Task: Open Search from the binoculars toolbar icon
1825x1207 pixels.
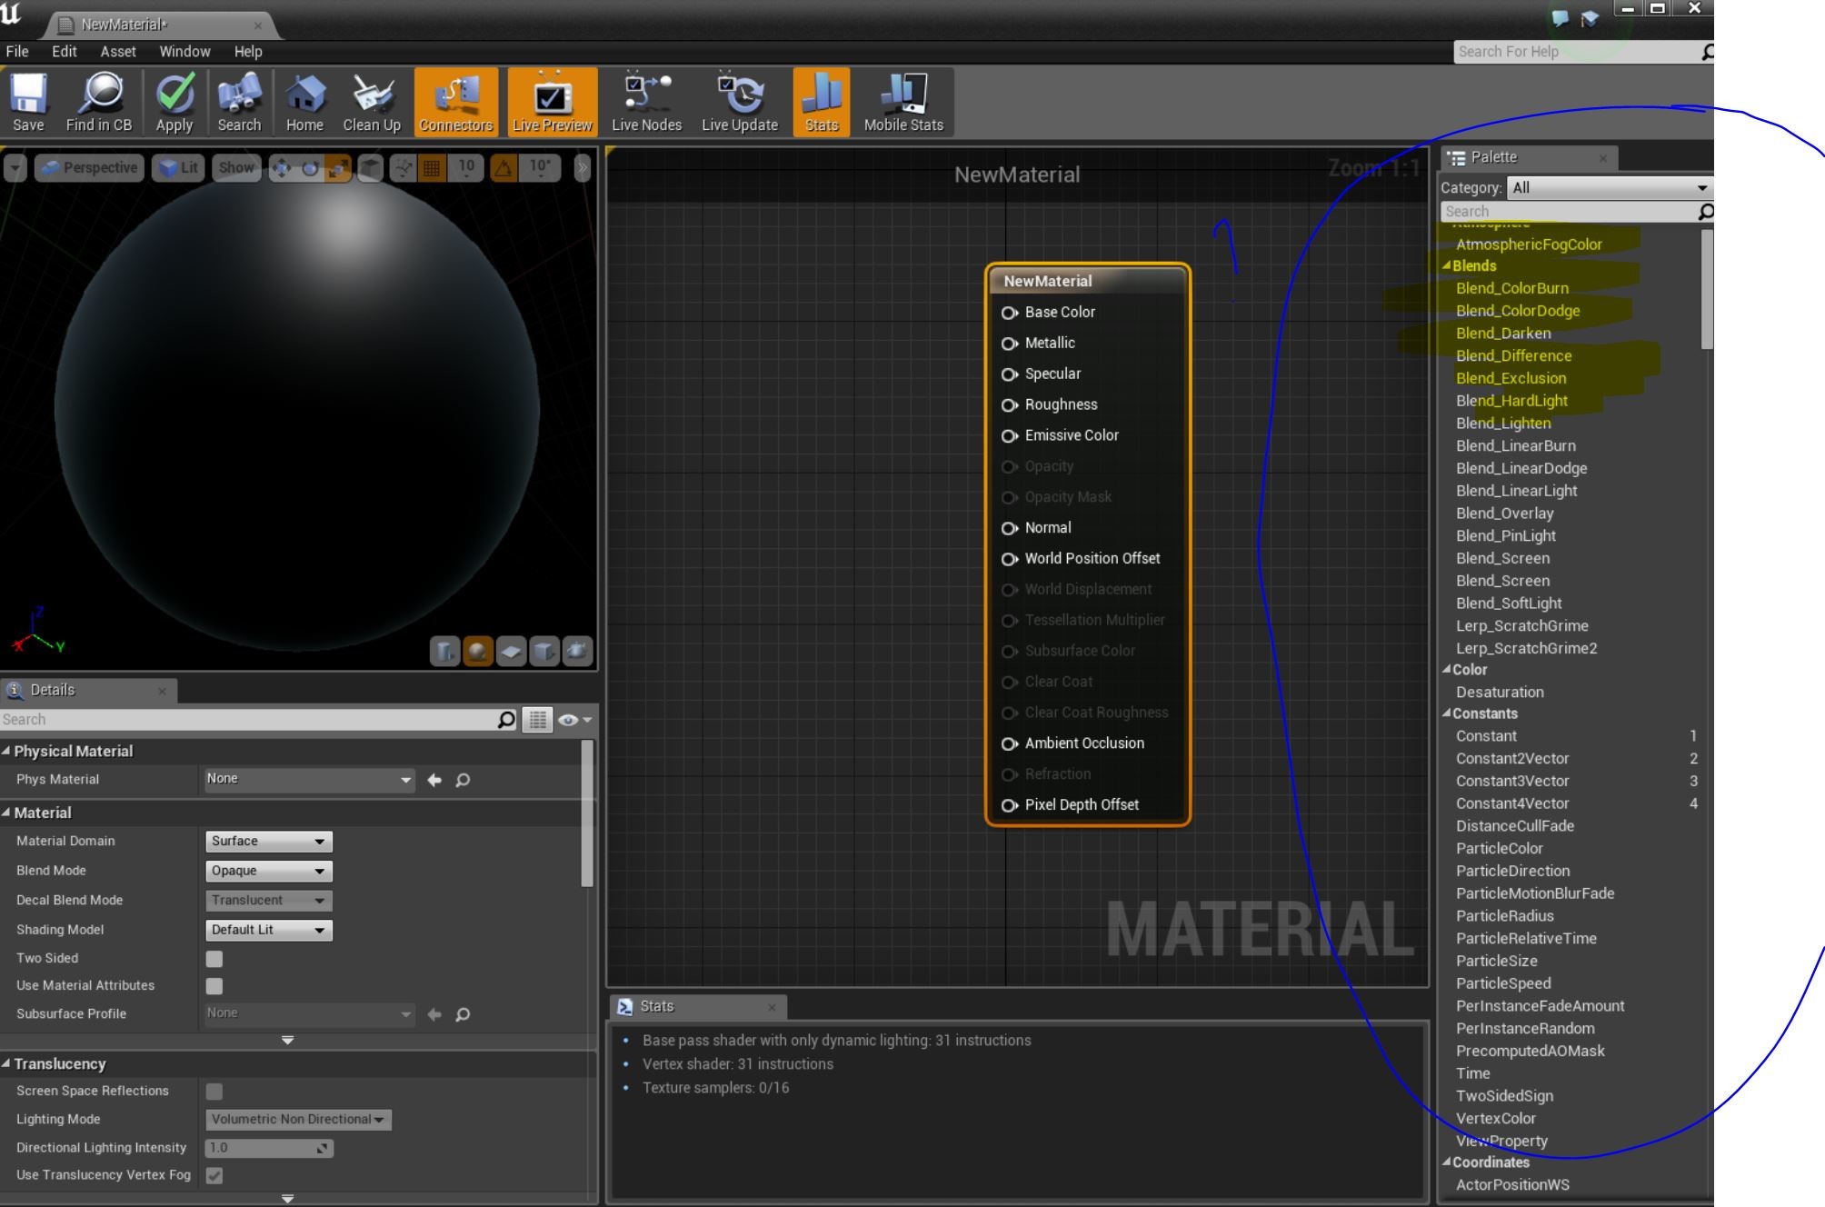Action: point(239,102)
